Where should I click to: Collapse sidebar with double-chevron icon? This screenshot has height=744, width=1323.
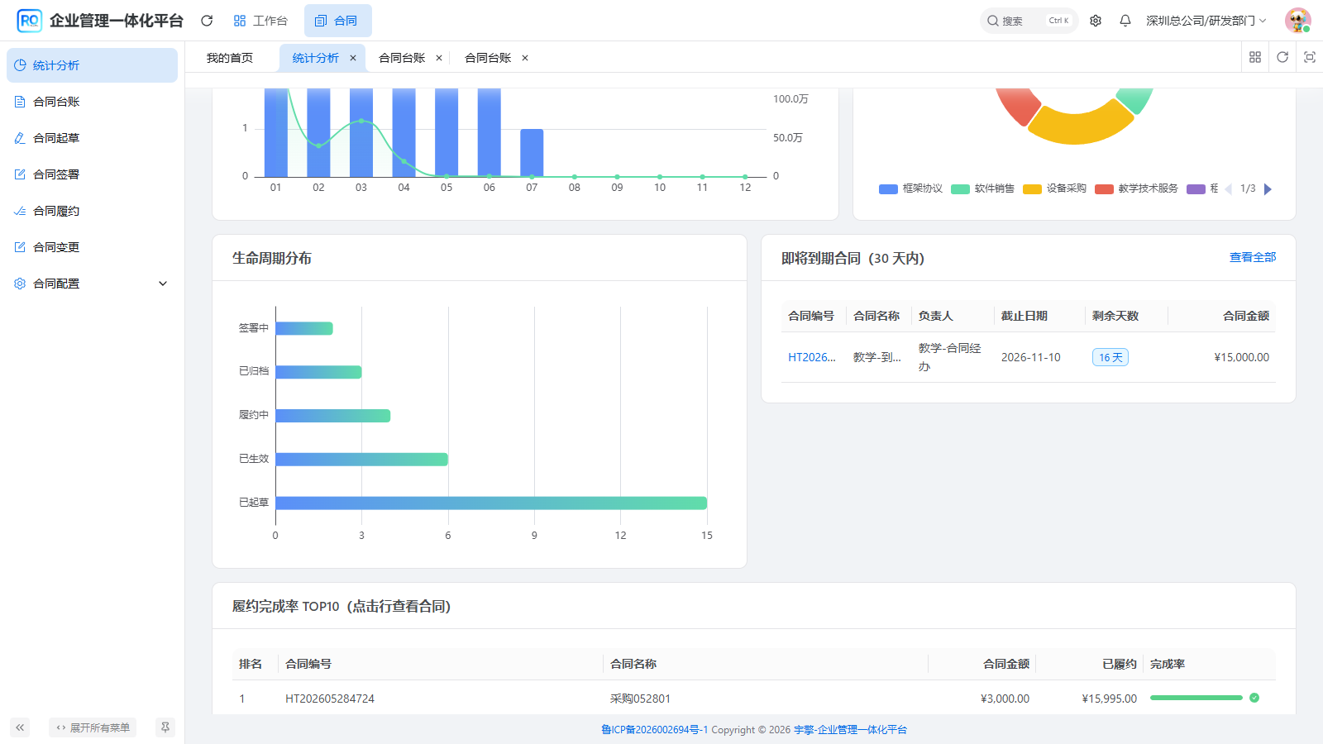click(20, 727)
